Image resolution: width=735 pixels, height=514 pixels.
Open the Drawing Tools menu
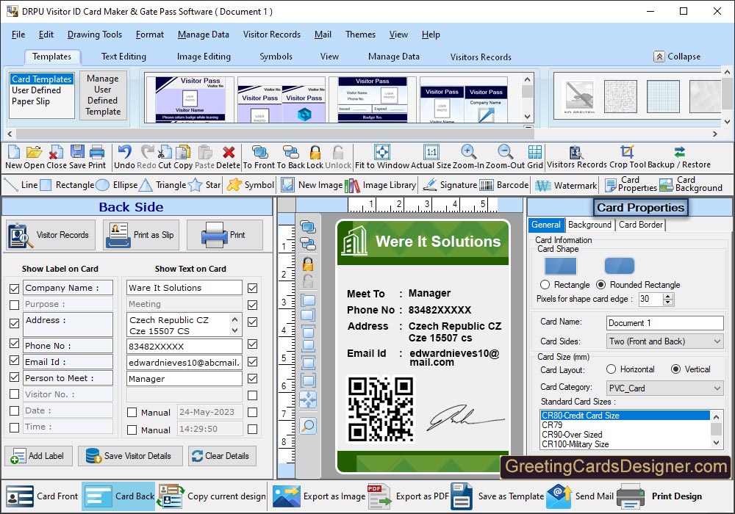(x=95, y=35)
